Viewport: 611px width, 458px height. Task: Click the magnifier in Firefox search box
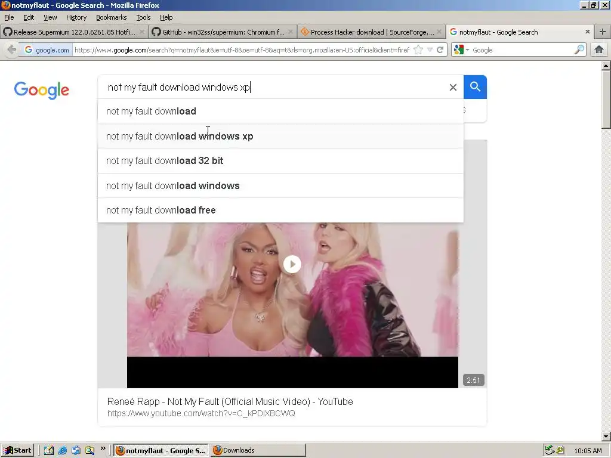(x=579, y=50)
